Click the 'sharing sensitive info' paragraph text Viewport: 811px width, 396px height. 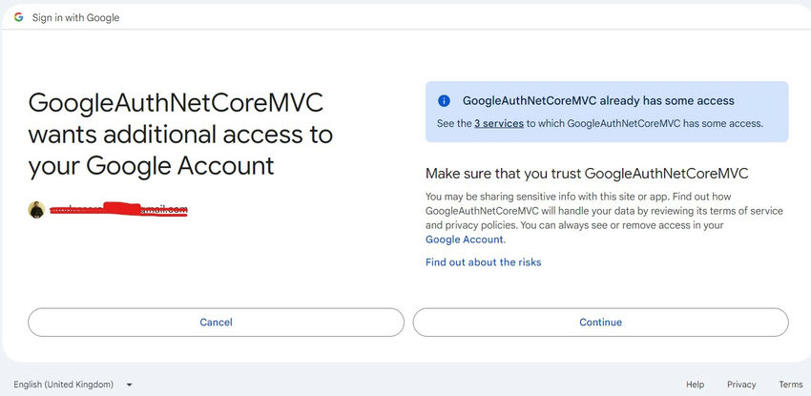604,219
